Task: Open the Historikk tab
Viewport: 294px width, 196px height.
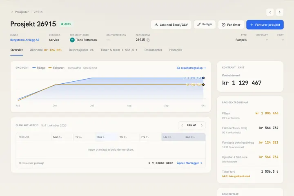Action: [x=176, y=50]
